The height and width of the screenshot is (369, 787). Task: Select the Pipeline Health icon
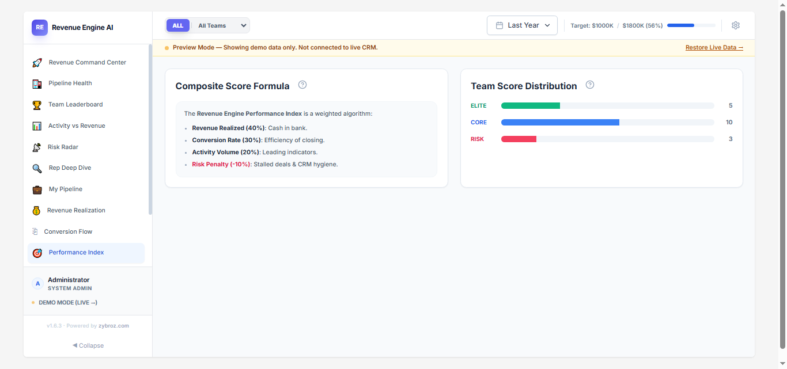[37, 83]
